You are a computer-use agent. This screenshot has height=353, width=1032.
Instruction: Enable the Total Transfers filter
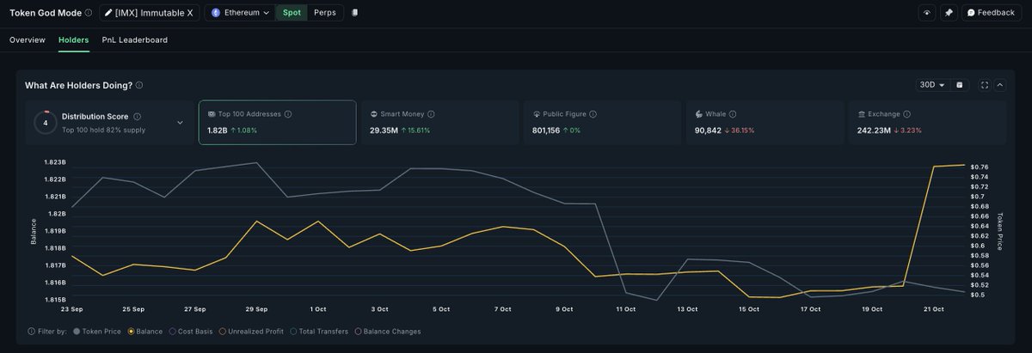tap(322, 331)
